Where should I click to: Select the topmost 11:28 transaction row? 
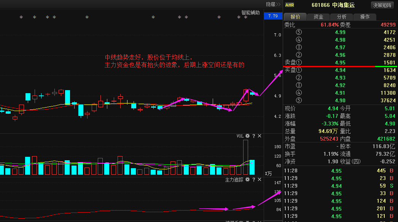pyautogui.click(x=335, y=171)
